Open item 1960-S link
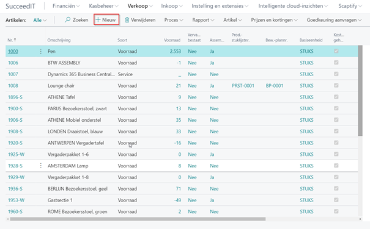Image resolution: width=370 pixels, height=229 pixels. [x=15, y=211]
